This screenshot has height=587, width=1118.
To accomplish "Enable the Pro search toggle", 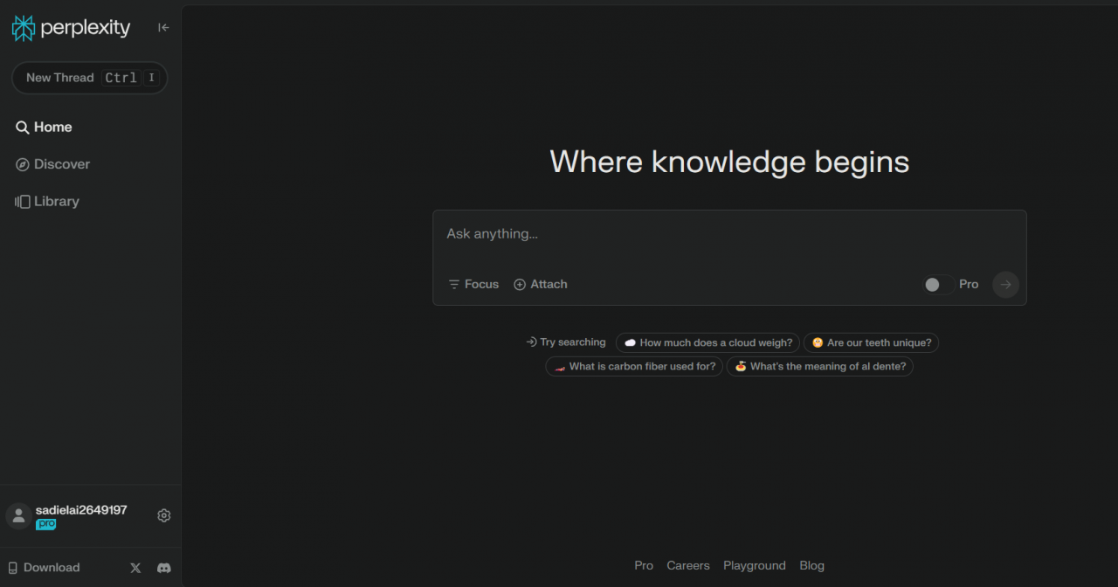I will point(938,285).
